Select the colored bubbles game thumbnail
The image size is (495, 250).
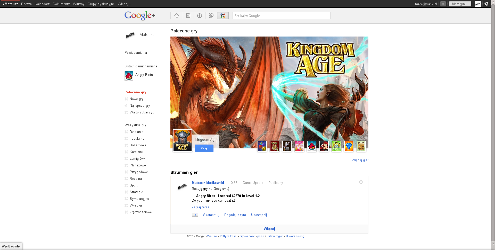click(262, 146)
